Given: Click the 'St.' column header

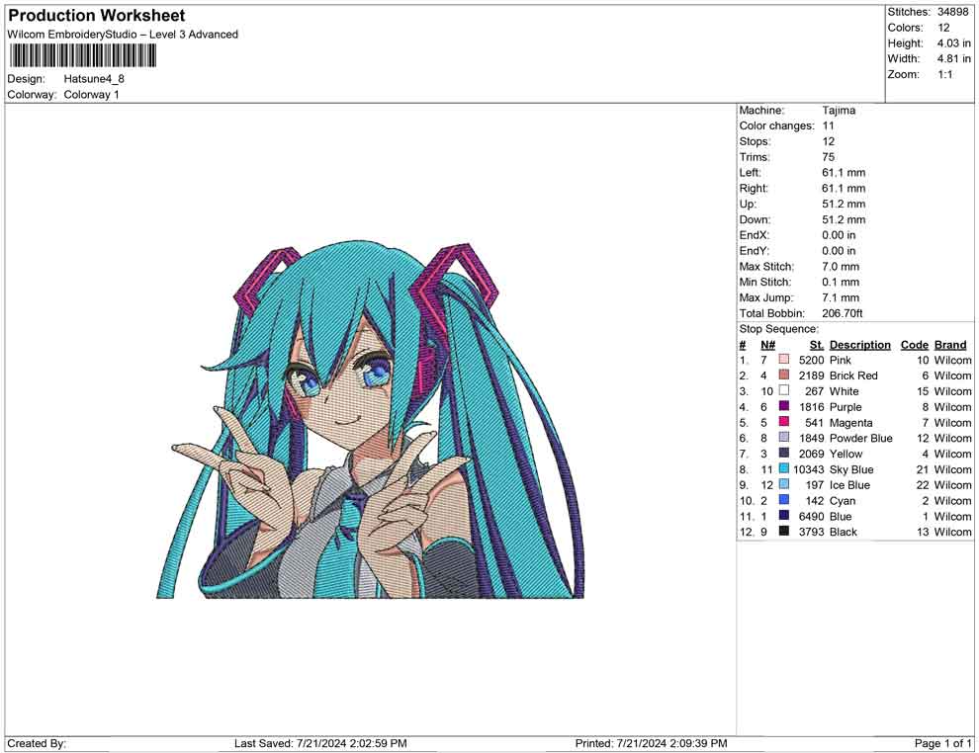Looking at the screenshot, I should click(x=817, y=345).
